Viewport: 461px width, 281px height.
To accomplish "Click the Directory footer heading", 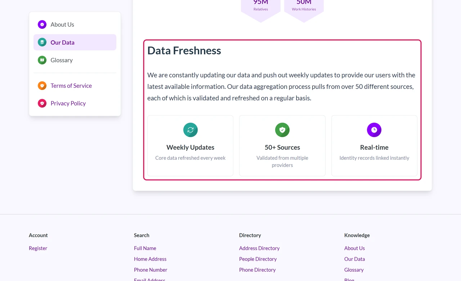I will (250, 235).
